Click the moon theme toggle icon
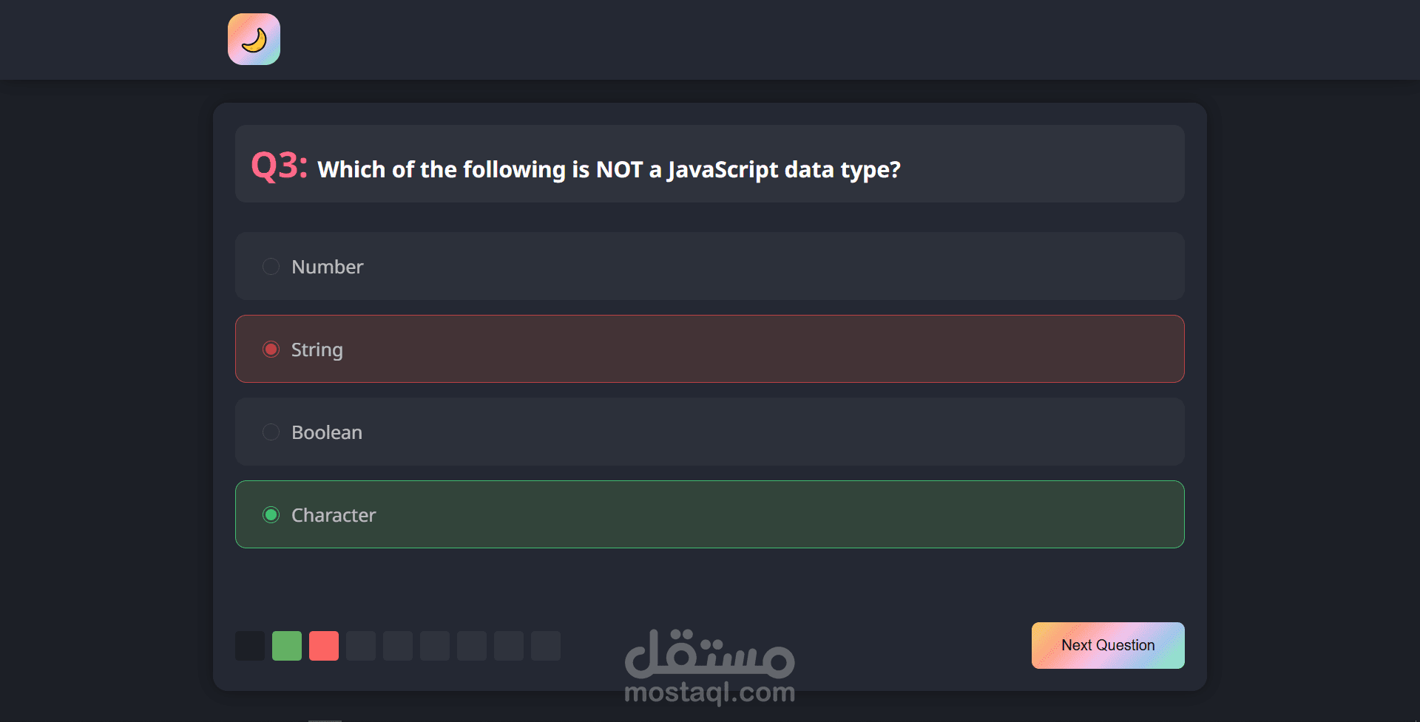This screenshot has height=722, width=1420. [x=254, y=39]
